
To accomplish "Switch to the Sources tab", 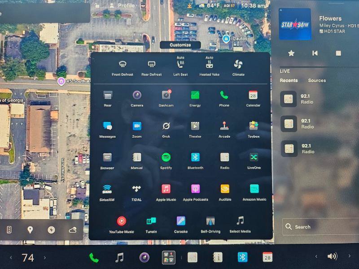I will [x=317, y=80].
